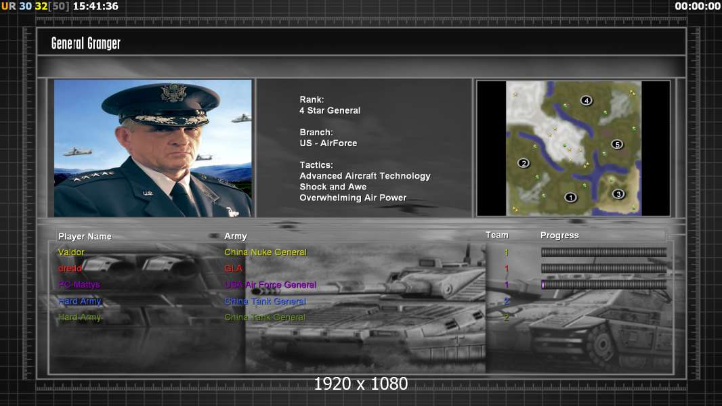Click "Overwhelming Air Power" tactic
Image resolution: width=722 pixels, height=406 pixels.
(353, 198)
